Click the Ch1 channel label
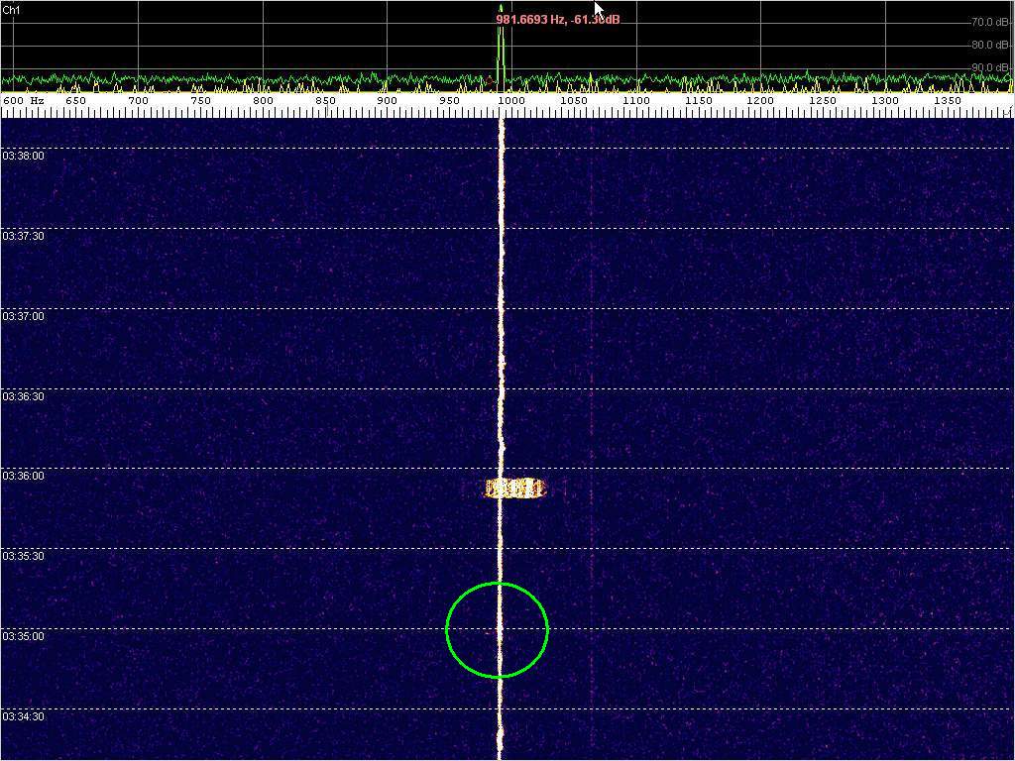1015x761 pixels. coord(11,9)
